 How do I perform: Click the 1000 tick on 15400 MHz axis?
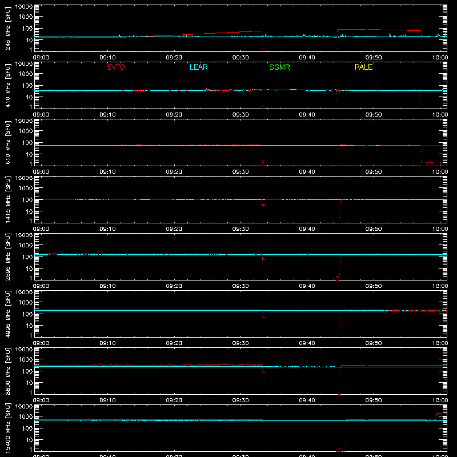(x=26, y=416)
